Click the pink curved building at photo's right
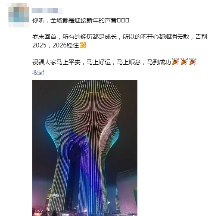This screenshot has width=224, height=216. (x=126, y=191)
